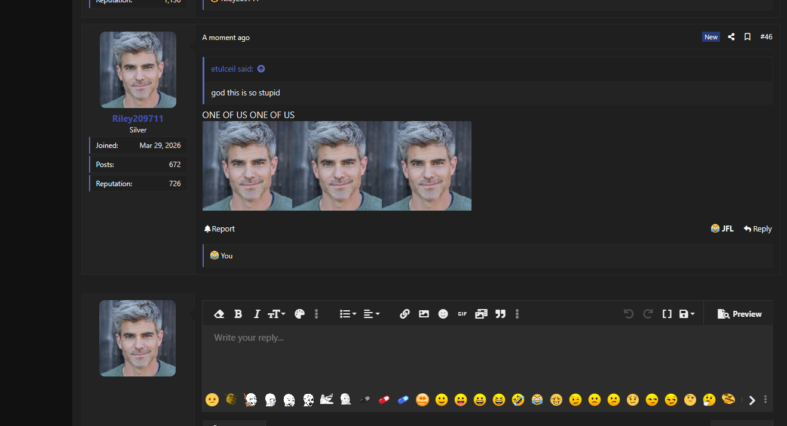Screen dimensions: 787x426
Task: Open the text color palette
Action: point(299,314)
